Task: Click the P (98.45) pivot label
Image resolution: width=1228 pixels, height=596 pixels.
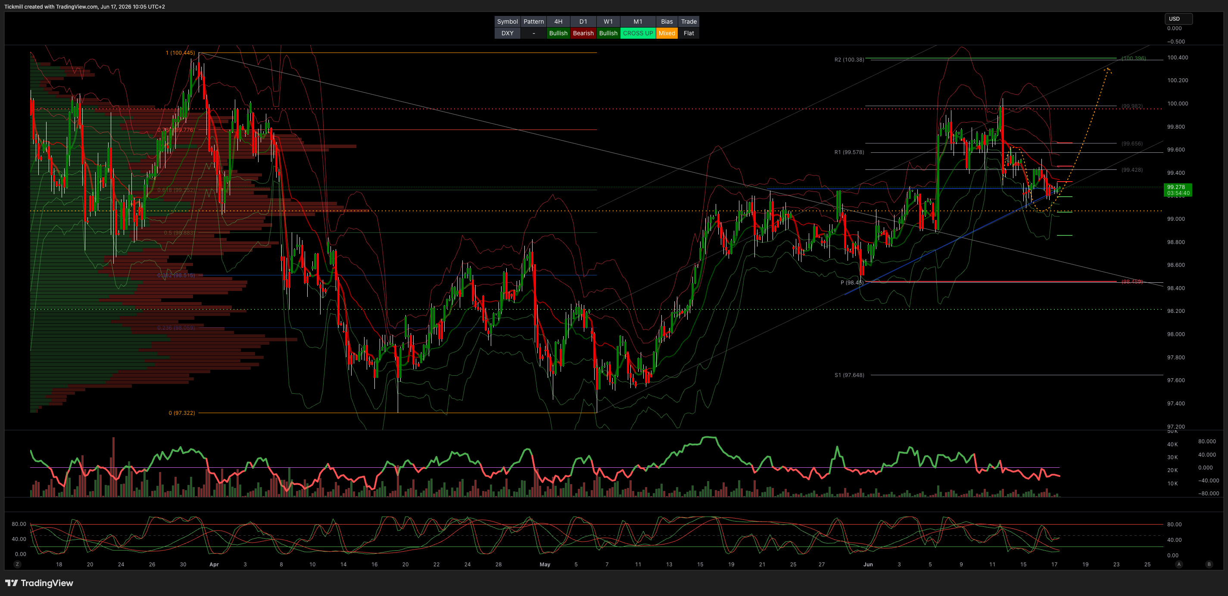Action: coord(851,282)
